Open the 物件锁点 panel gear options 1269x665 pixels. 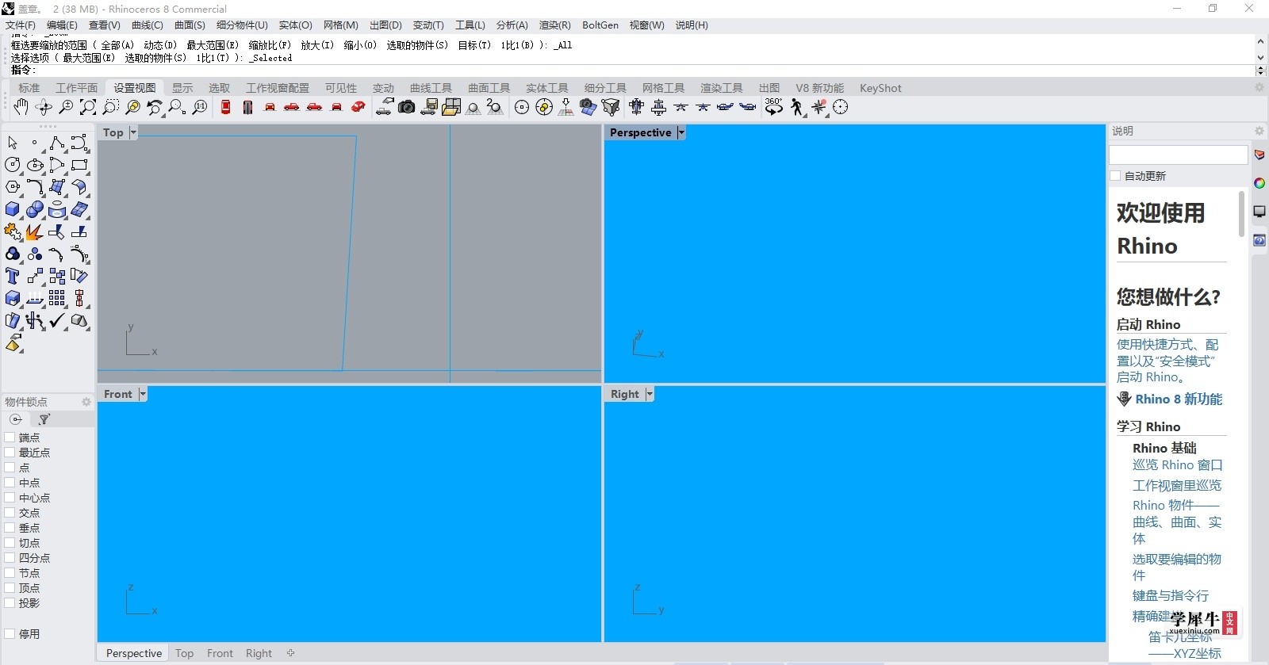86,402
